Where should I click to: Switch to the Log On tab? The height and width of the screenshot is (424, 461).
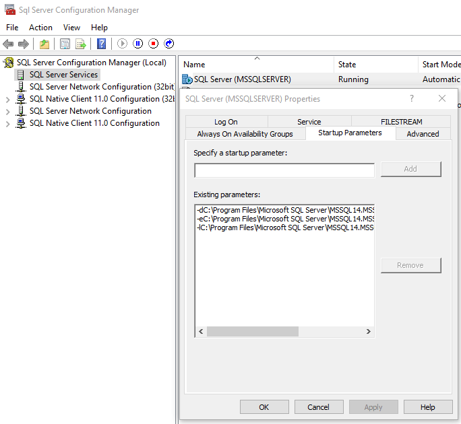[226, 122]
